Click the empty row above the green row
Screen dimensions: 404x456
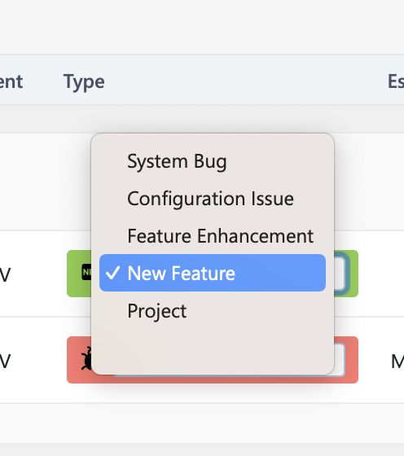click(46, 182)
